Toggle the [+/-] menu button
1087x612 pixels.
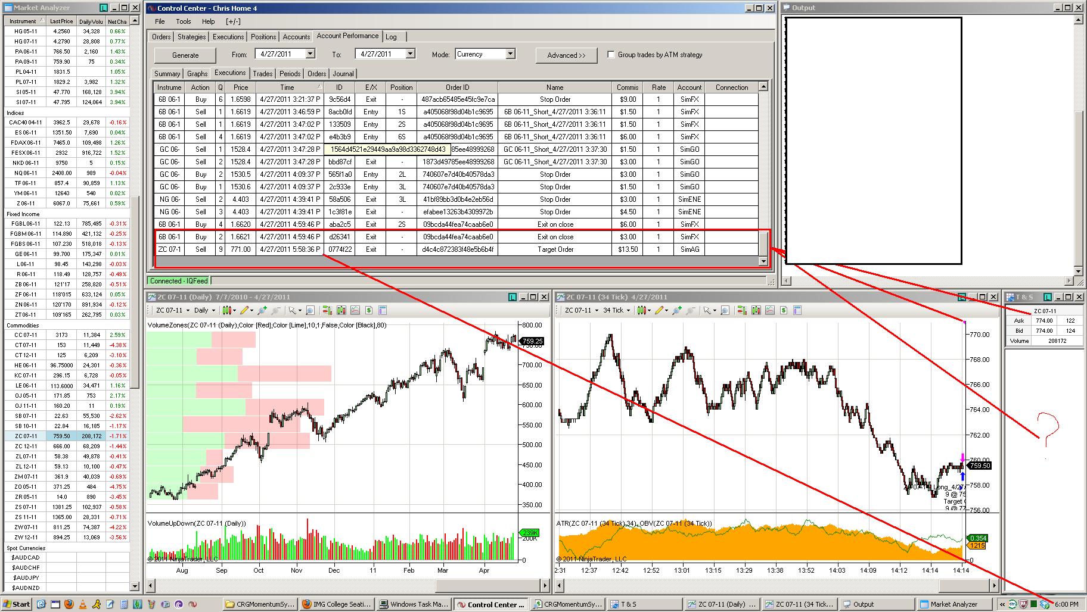click(233, 21)
